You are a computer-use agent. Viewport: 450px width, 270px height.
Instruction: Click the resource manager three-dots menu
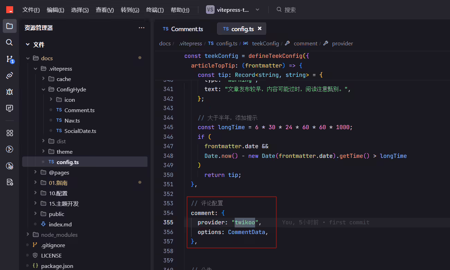(142, 28)
